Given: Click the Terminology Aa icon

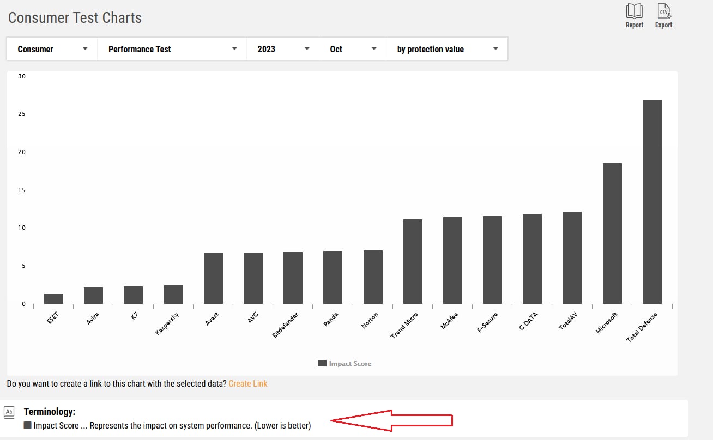Looking at the screenshot, I should (9, 412).
